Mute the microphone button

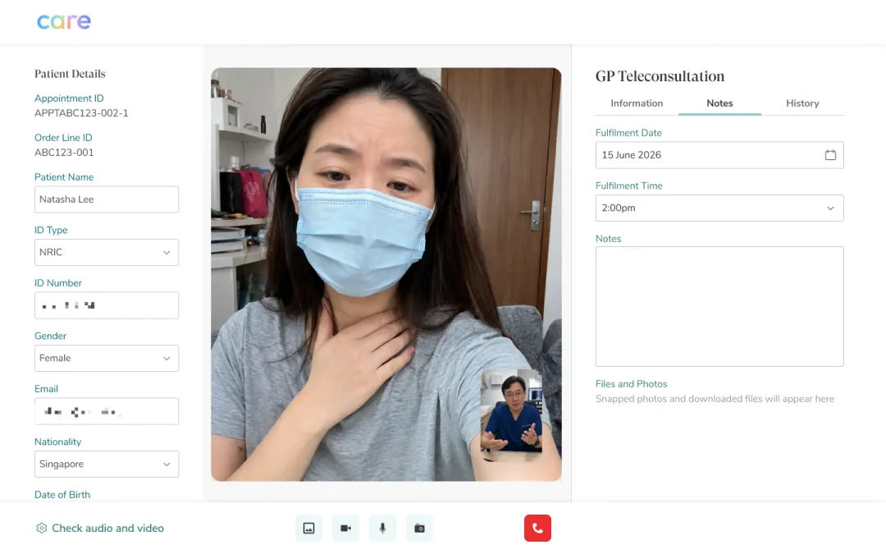(382, 528)
